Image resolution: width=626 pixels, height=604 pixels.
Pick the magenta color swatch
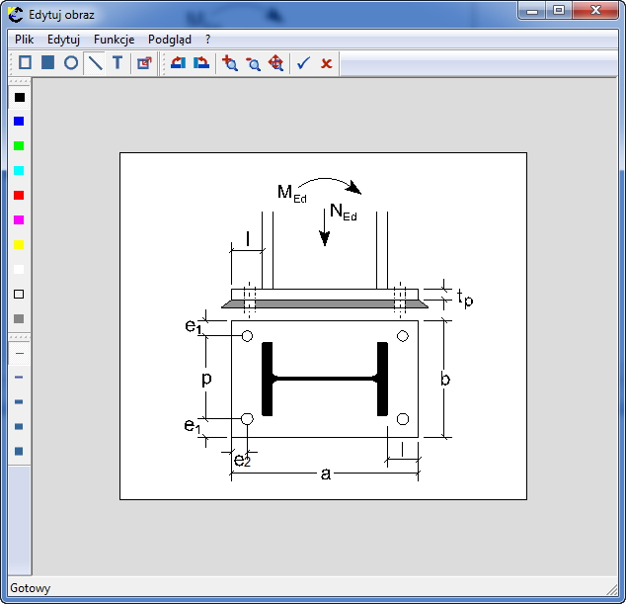[x=19, y=219]
